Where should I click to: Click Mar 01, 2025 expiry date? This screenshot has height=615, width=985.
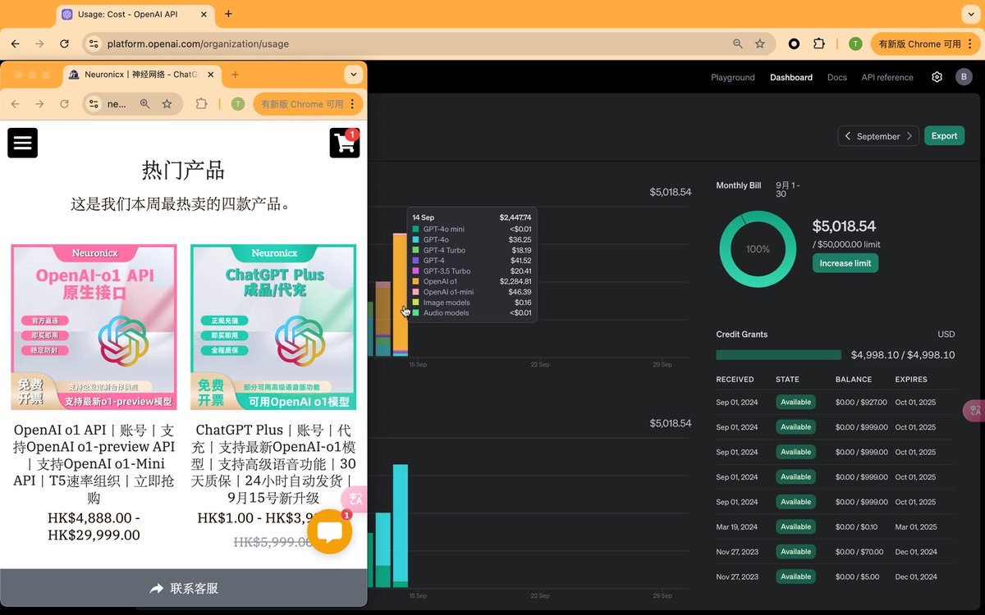pos(915,526)
